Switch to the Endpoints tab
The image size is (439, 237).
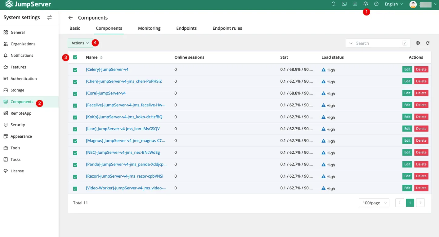pos(186,28)
